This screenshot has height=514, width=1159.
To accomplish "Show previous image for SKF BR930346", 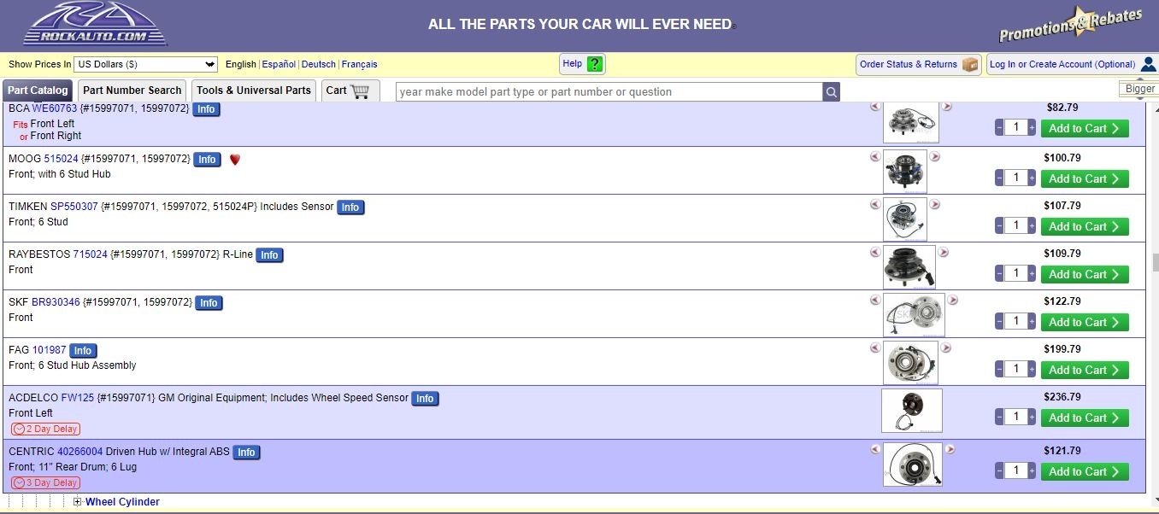I will (x=874, y=300).
